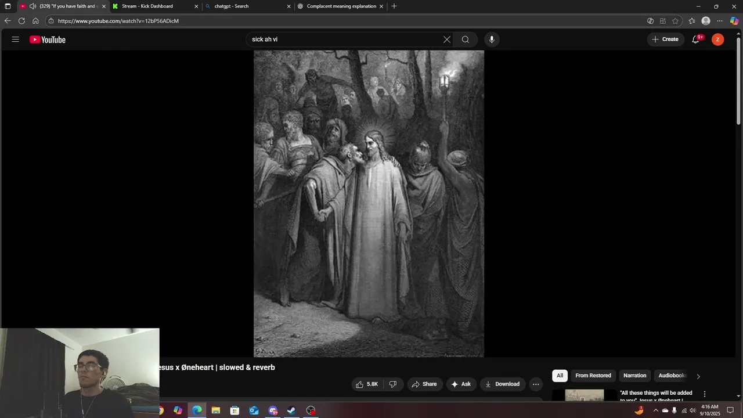Select the From Restored filter chip
This screenshot has width=743, height=418.
(593, 376)
